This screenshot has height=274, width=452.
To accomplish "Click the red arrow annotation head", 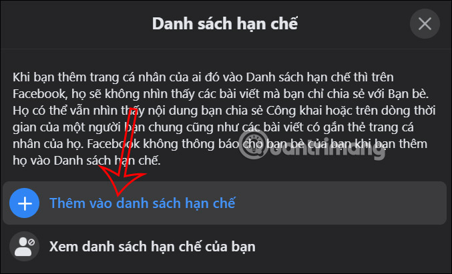I will coord(122,181).
